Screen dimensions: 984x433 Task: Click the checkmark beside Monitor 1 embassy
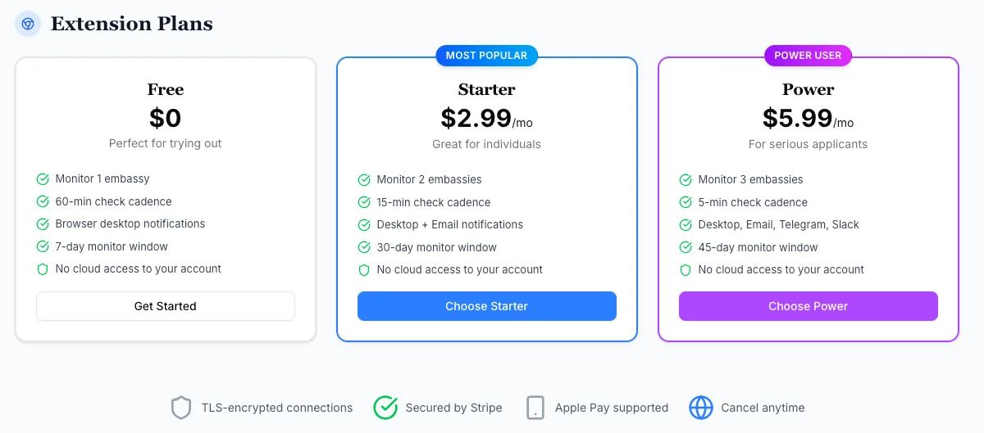pos(43,179)
